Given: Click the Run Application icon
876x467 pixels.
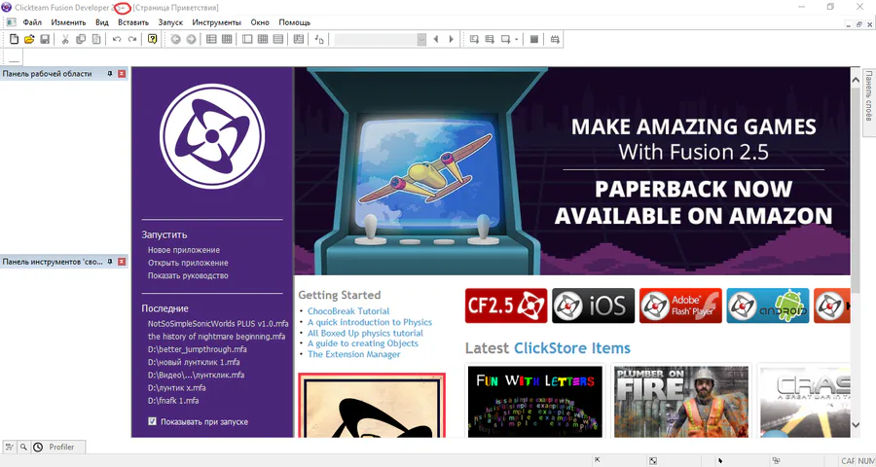Looking at the screenshot, I should click(x=490, y=39).
